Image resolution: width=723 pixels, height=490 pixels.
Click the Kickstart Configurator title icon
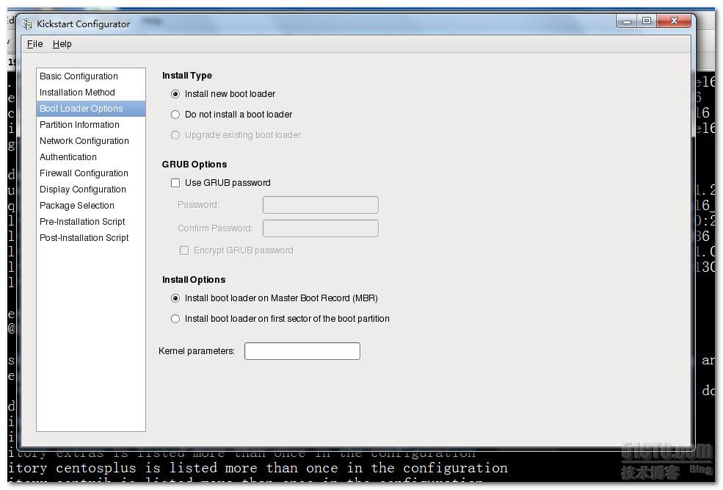click(x=28, y=24)
